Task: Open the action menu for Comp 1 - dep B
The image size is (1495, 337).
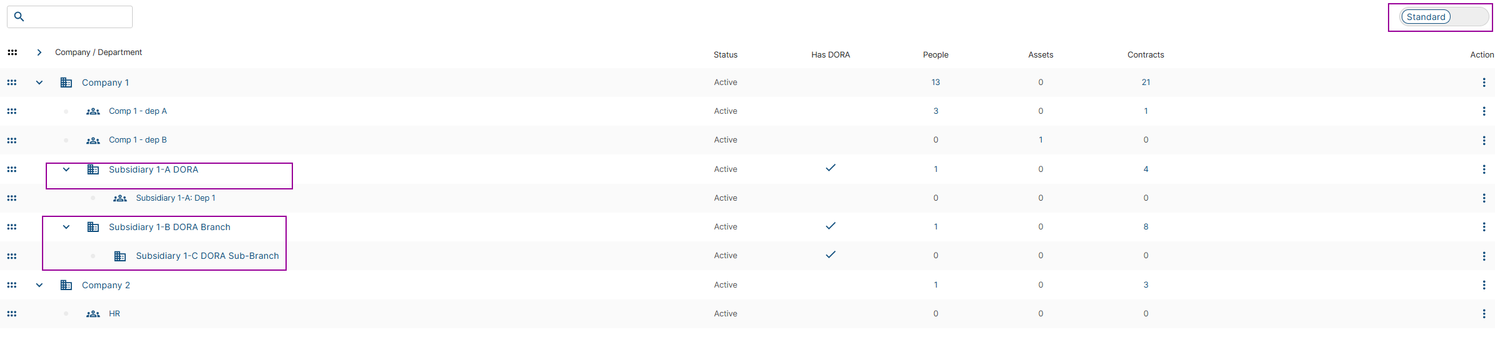Action: tap(1484, 141)
